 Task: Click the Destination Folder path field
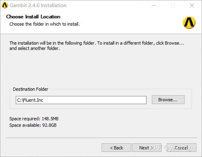(x=81, y=100)
